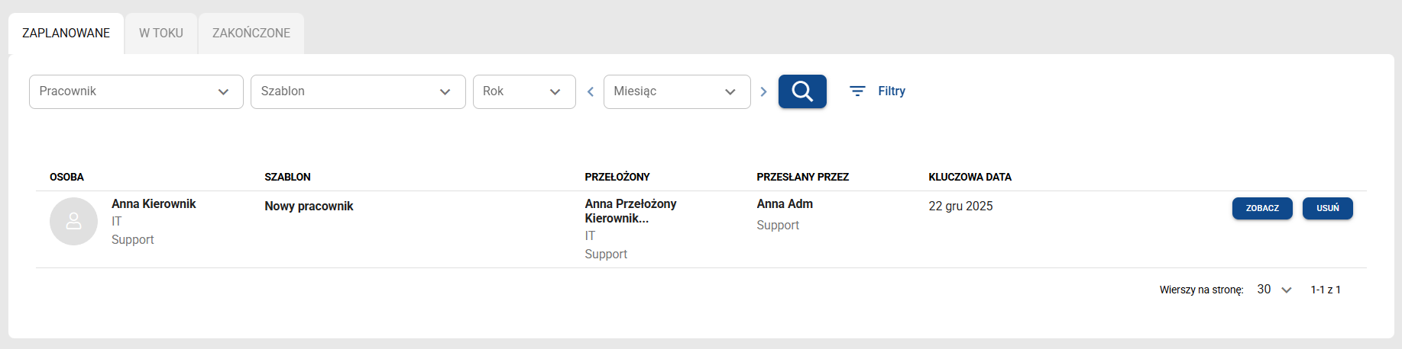
Task: Click the OSOBA column header
Action: 66,177
